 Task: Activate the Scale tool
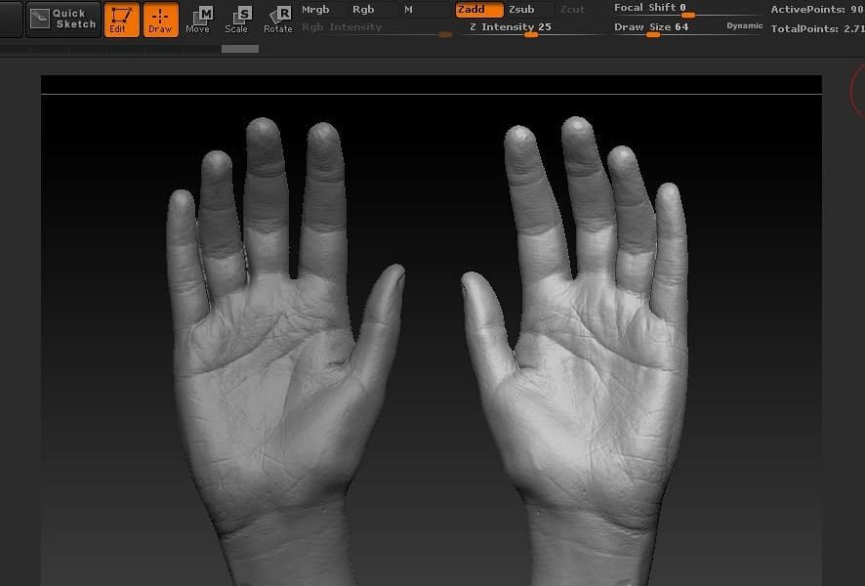point(236,20)
